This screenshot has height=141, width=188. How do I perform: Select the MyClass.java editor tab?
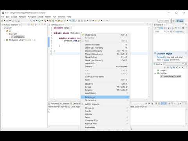pos(56,25)
